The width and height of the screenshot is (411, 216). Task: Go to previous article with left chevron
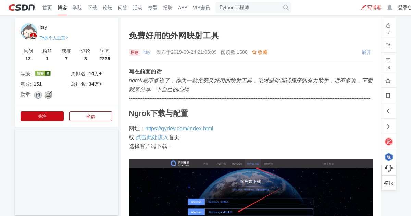[x=388, y=111]
